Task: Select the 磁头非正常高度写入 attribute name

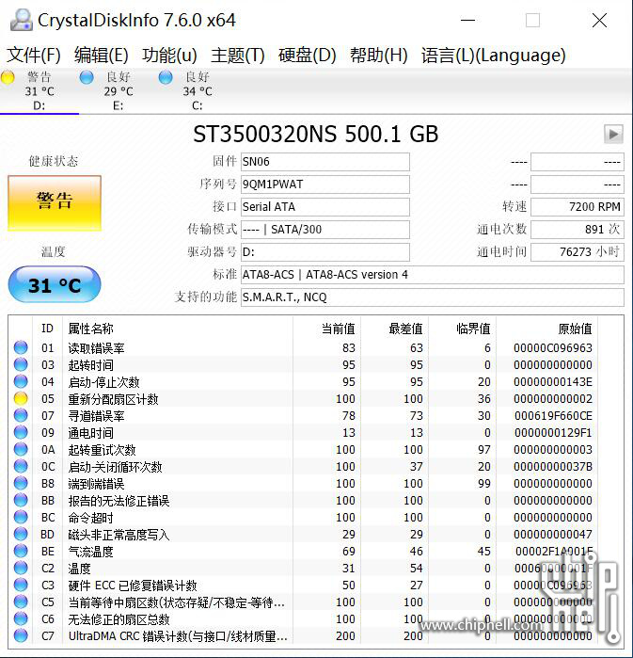Action: tap(119, 535)
